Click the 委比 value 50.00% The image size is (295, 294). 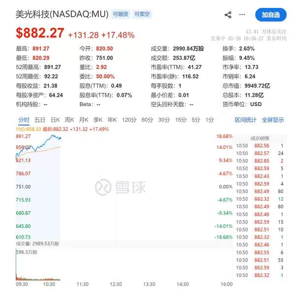point(105,76)
